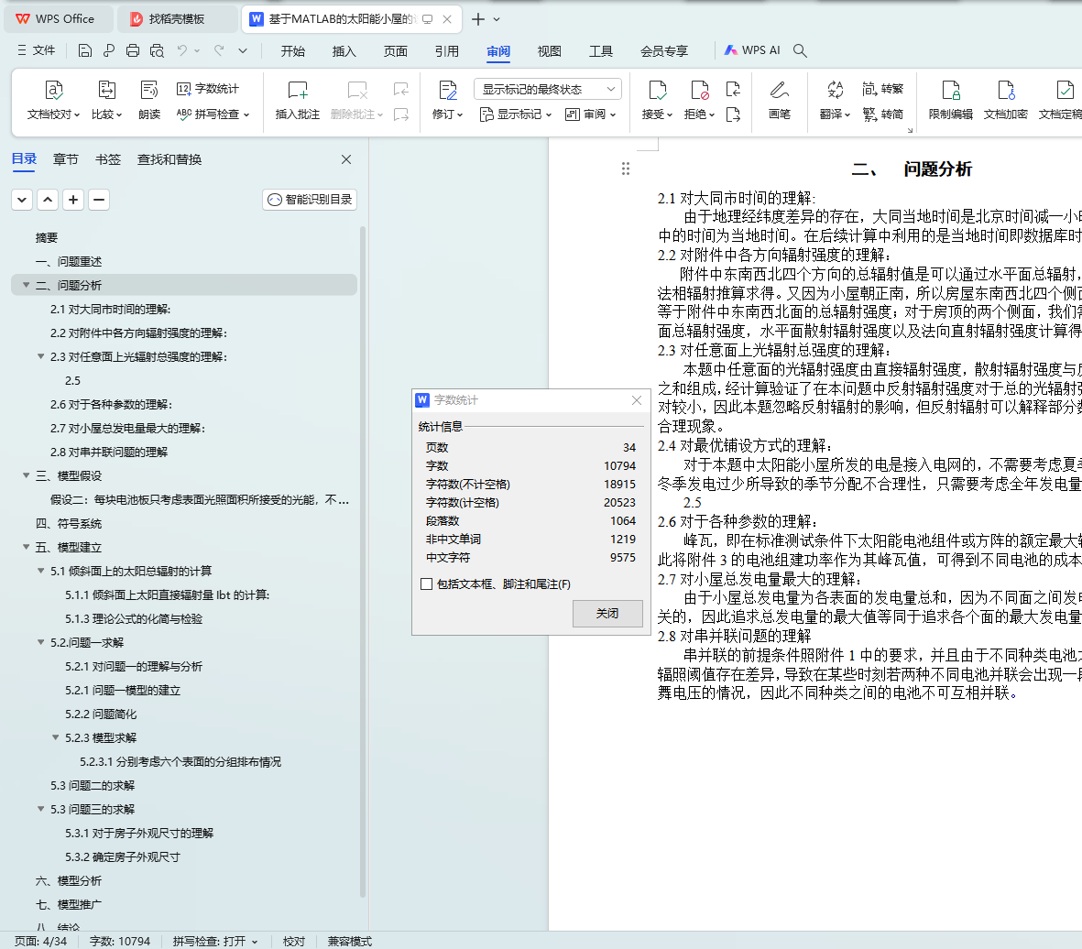Image resolution: width=1082 pixels, height=949 pixels.
Task: Click the print icon in quick toolbar
Action: tap(133, 50)
